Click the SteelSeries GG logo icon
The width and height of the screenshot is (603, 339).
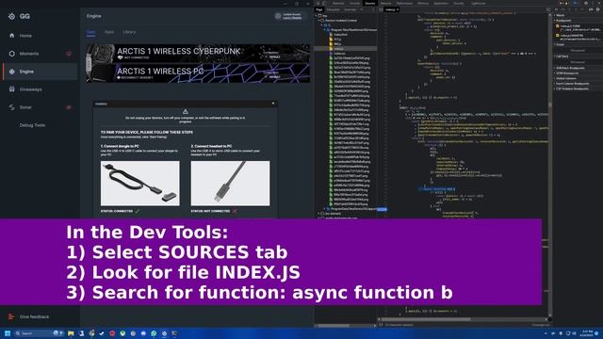pos(12,16)
